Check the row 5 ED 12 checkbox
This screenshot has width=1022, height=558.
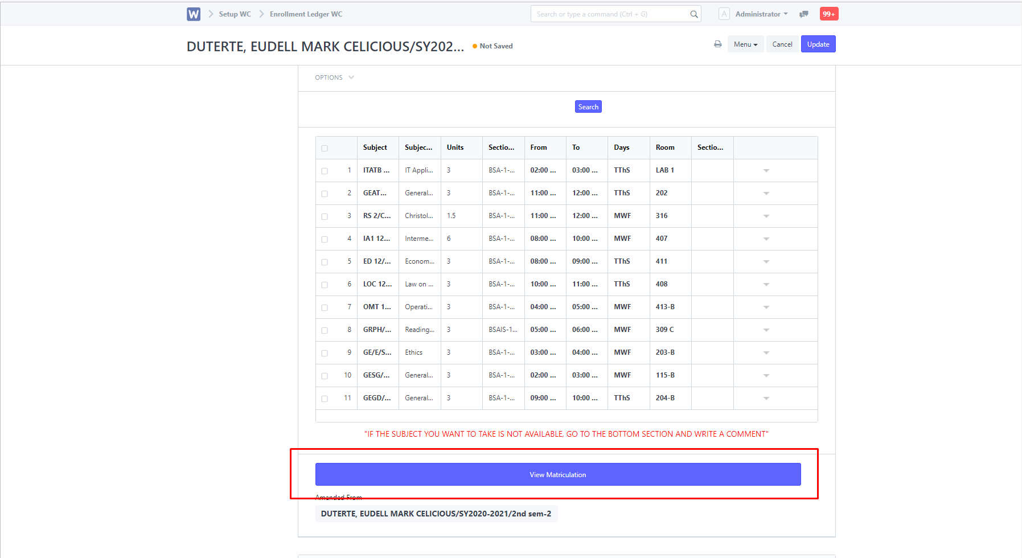(x=325, y=262)
